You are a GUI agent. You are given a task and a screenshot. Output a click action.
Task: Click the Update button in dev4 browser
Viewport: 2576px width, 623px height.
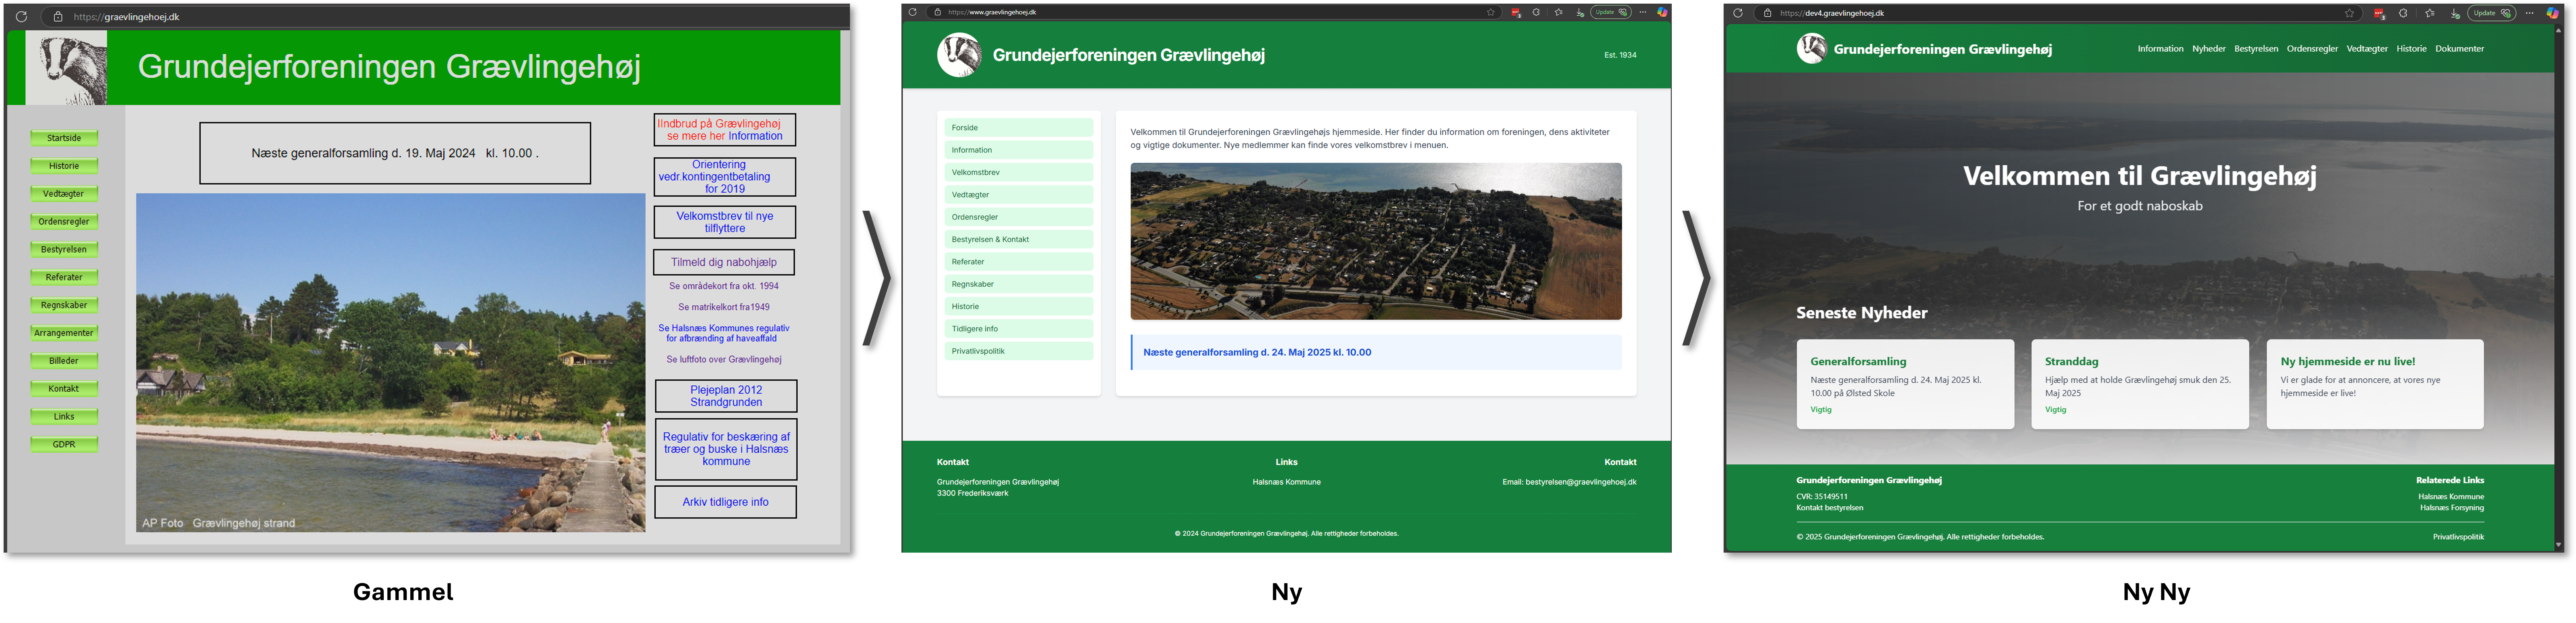[2491, 13]
